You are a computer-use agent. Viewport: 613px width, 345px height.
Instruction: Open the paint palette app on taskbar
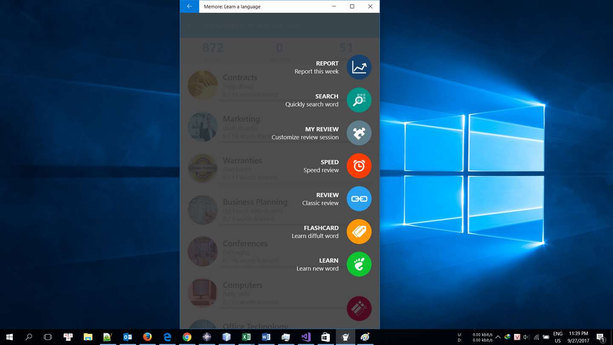click(365, 337)
